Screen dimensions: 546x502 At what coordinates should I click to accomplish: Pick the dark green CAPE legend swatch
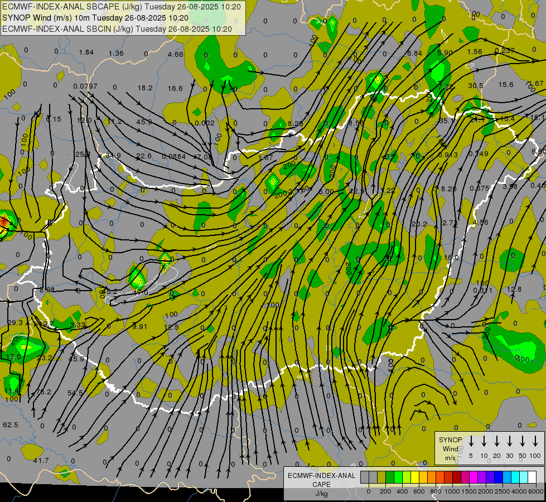[390, 477]
